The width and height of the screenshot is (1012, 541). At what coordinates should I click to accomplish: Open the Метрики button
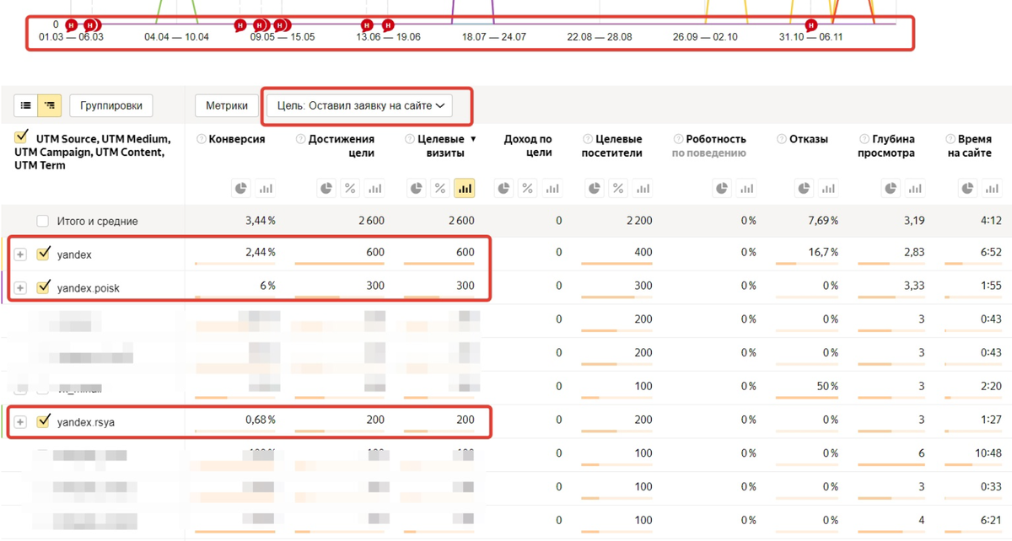tap(225, 105)
